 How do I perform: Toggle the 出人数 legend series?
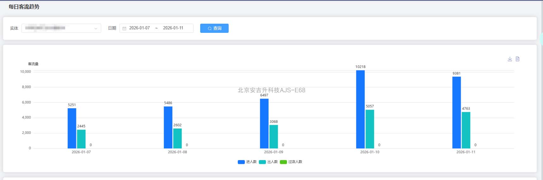tap(272, 162)
